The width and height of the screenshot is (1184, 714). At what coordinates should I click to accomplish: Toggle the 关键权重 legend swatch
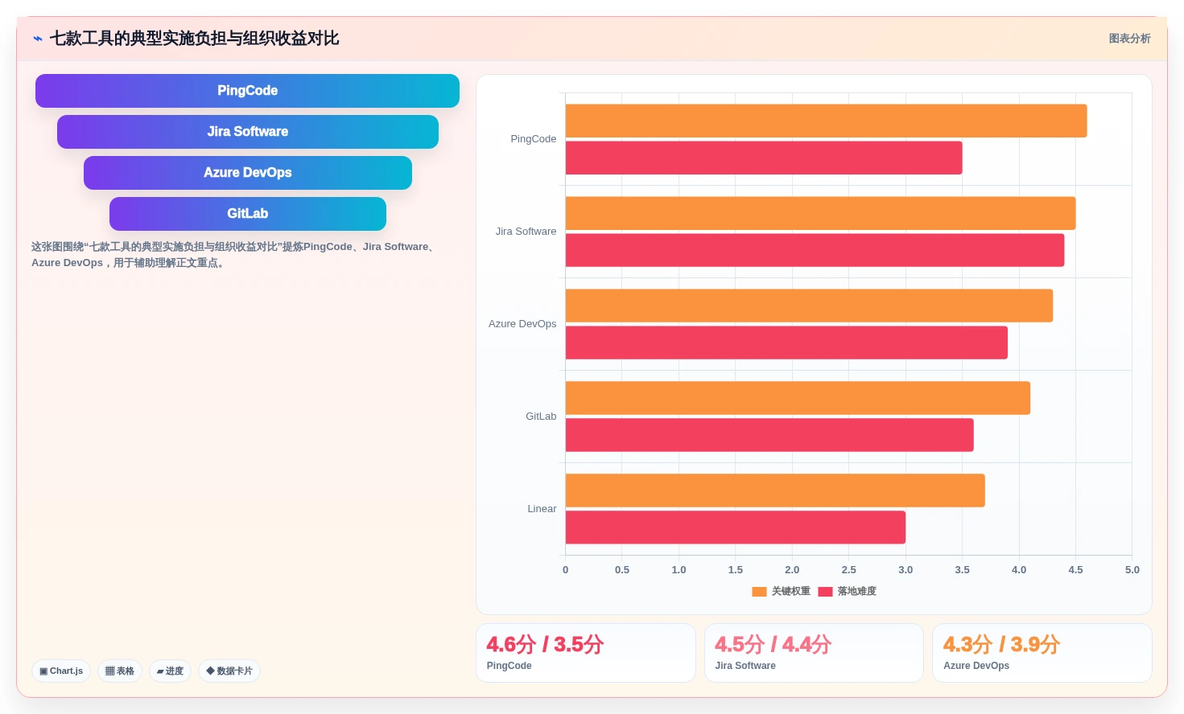[759, 591]
